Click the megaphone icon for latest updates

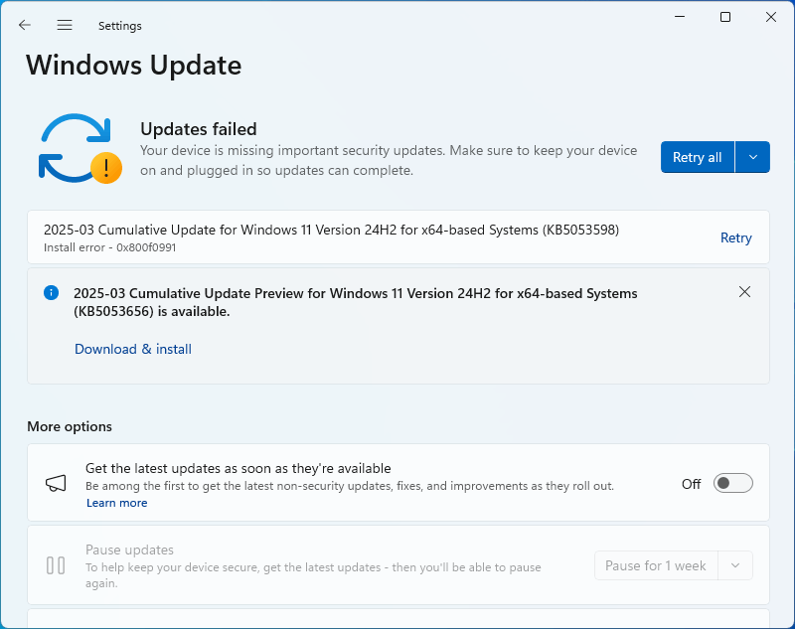pos(56,483)
